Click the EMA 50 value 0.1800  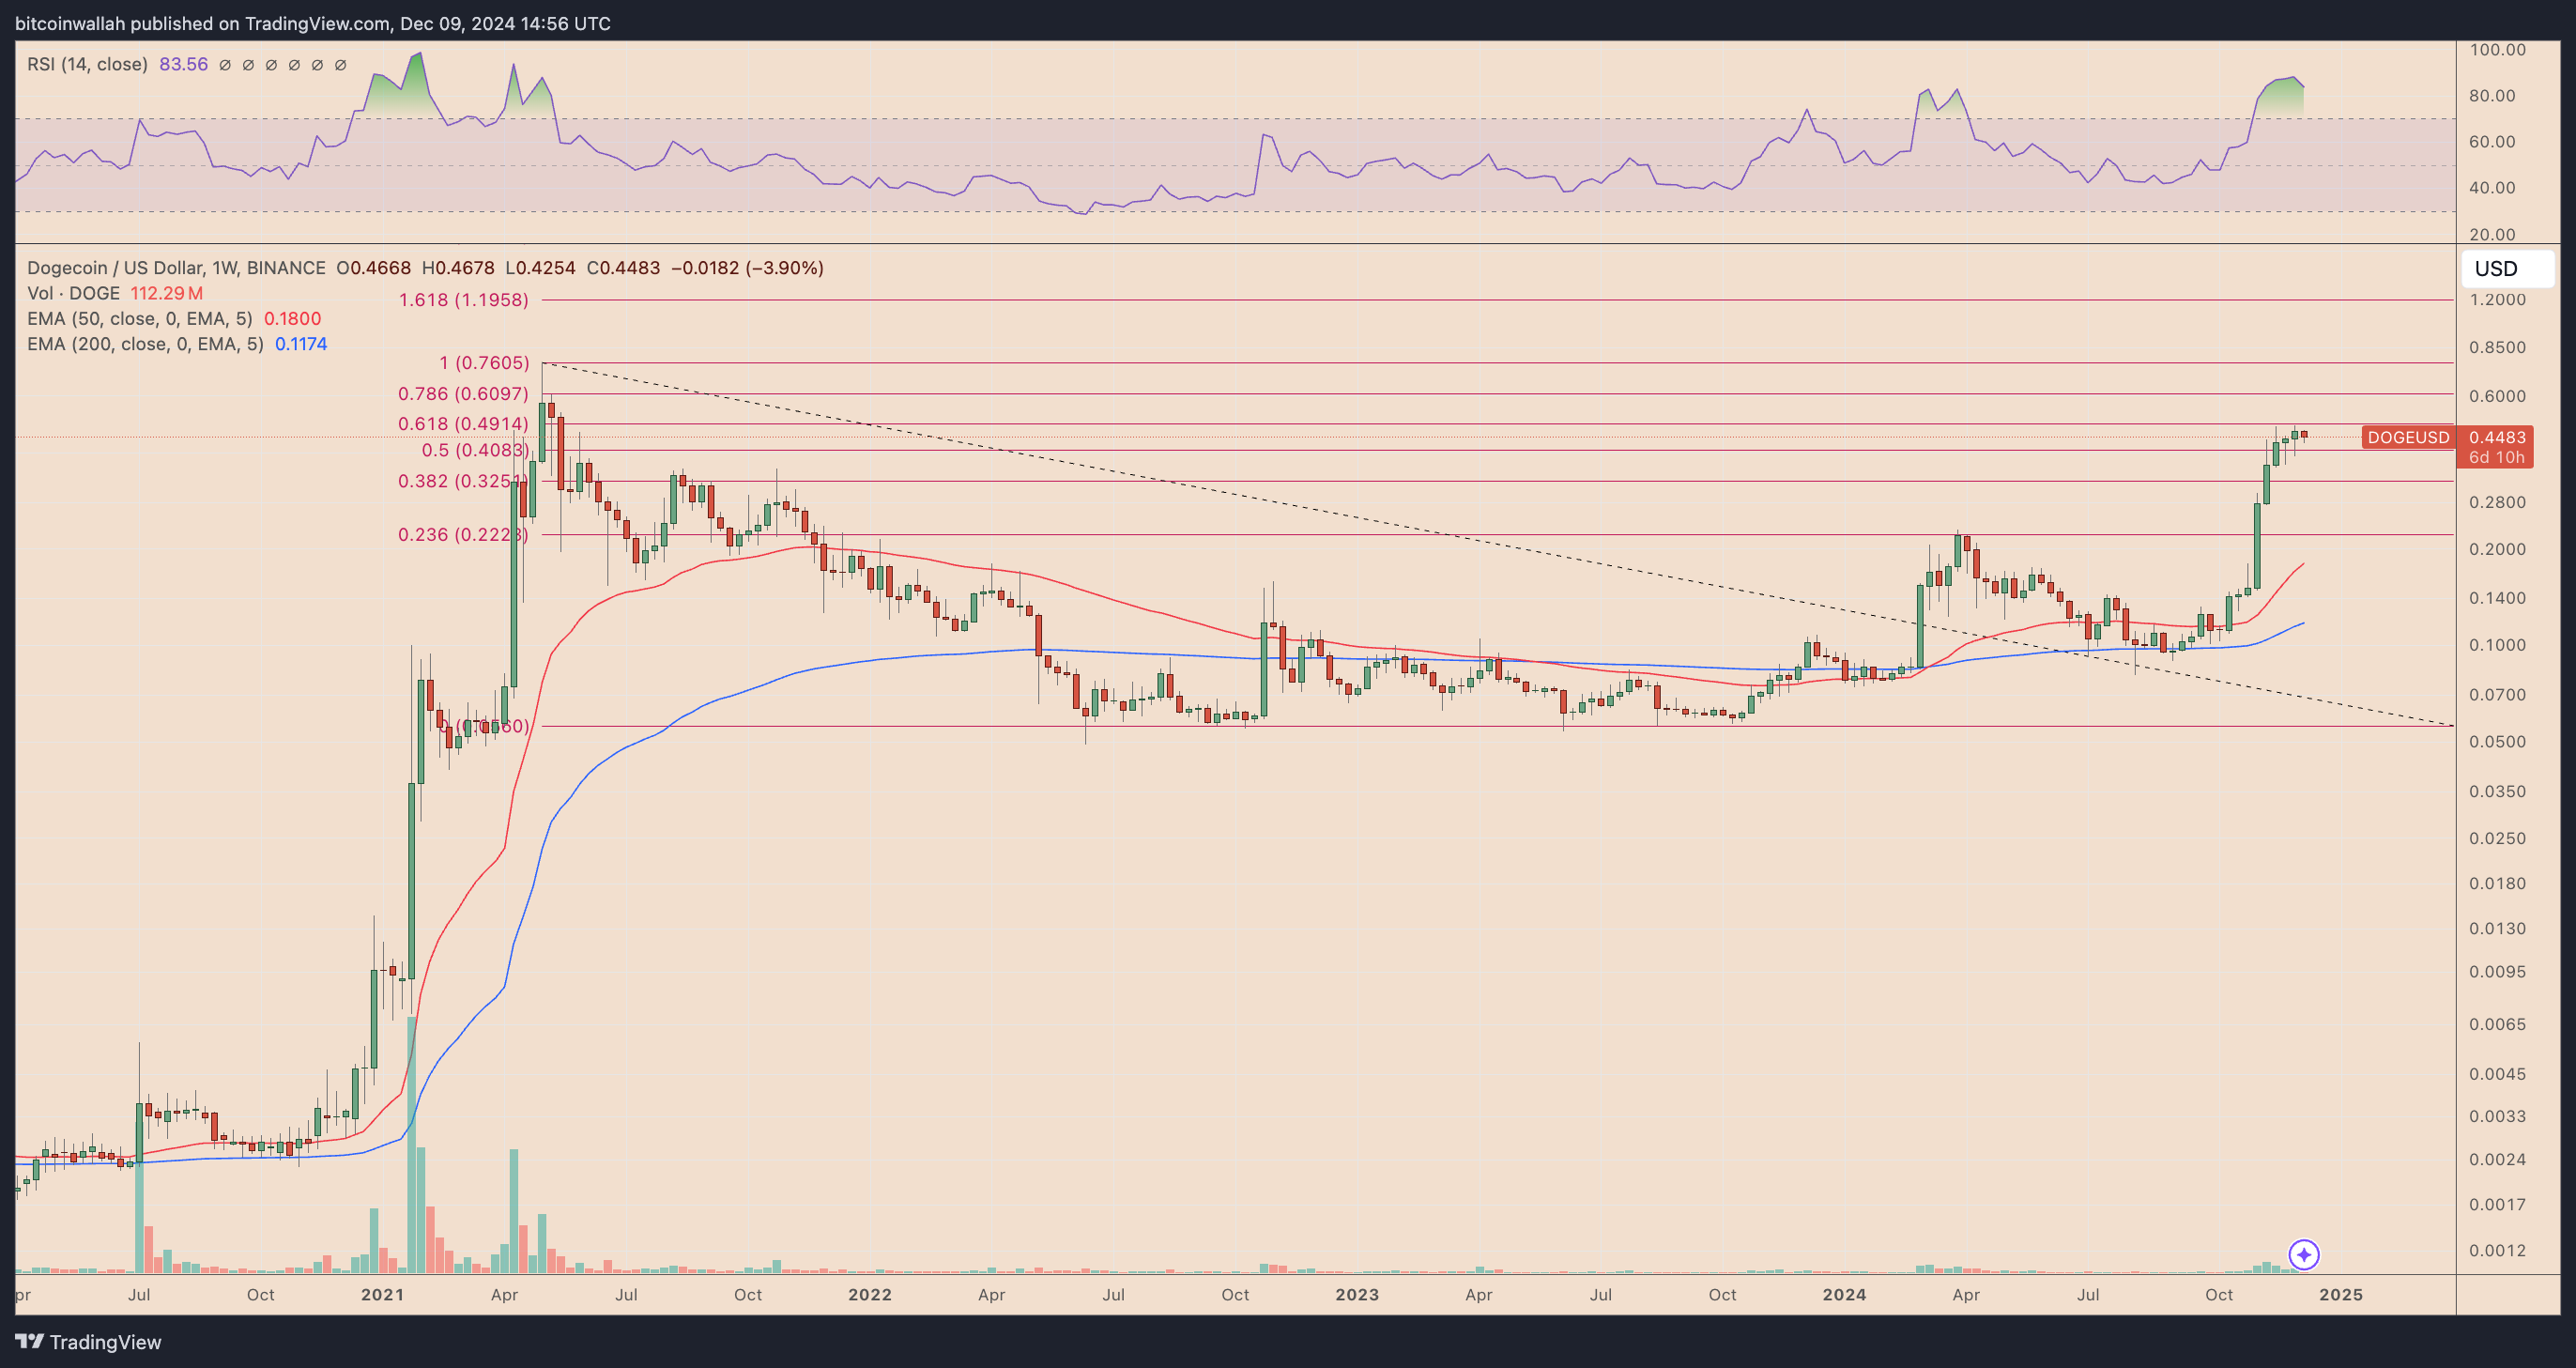pyautogui.click(x=293, y=318)
